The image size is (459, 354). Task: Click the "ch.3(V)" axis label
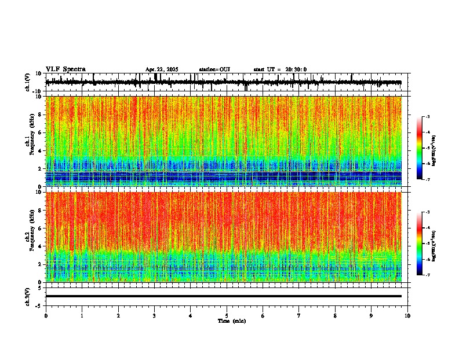coord(28,297)
